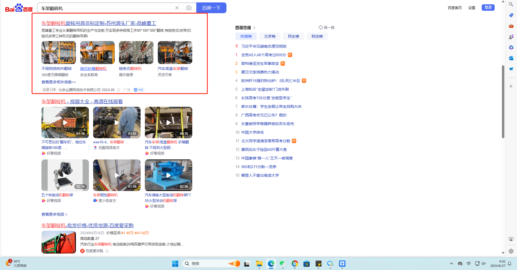The height and width of the screenshot is (270, 517).
Task: Open Edge sidebar paper plane icon
Action: (x=511, y=69)
